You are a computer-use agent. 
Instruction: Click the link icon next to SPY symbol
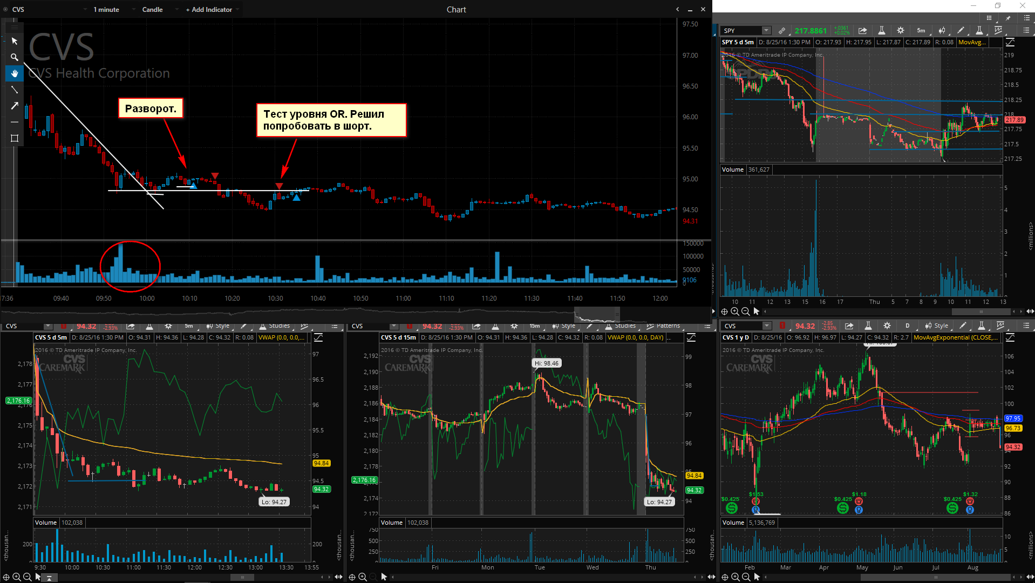pos(781,30)
